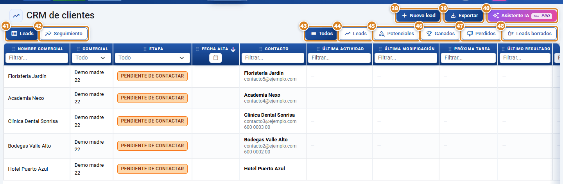Click the calendar icon under Fecha alta
The image size is (563, 184).
click(x=215, y=58)
